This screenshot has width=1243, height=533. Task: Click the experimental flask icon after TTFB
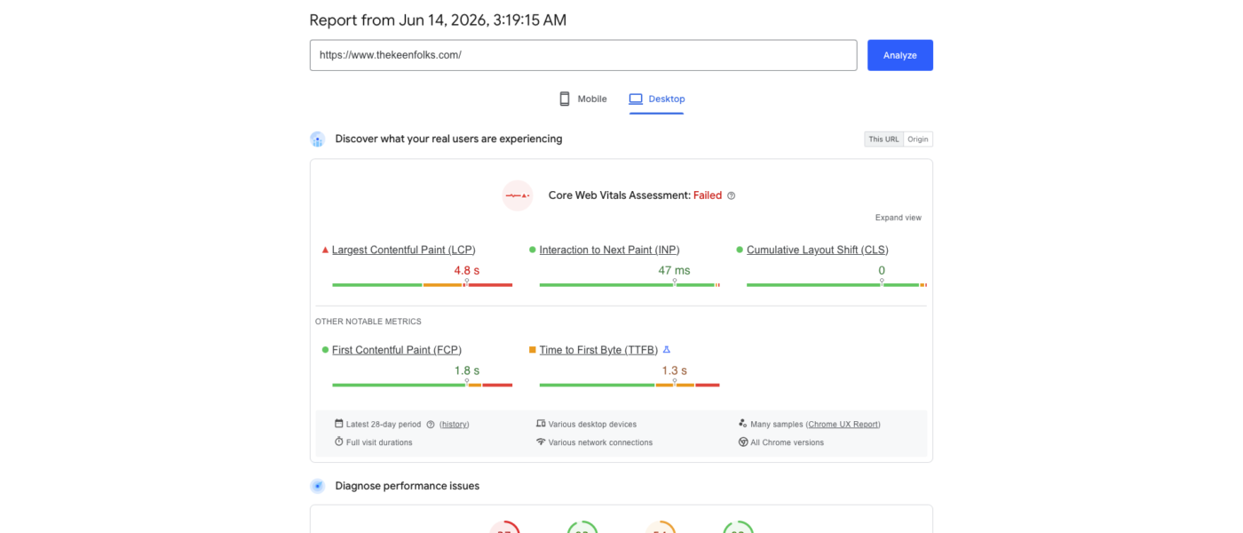(667, 350)
